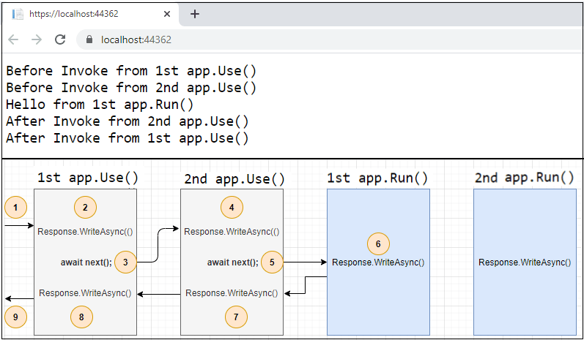Click step circle 5 in 2nd app.Use()

pos(272,262)
